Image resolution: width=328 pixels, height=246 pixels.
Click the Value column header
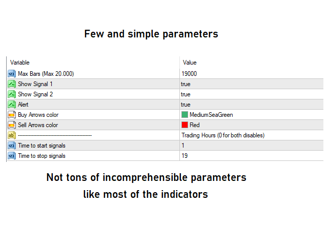[190, 63]
